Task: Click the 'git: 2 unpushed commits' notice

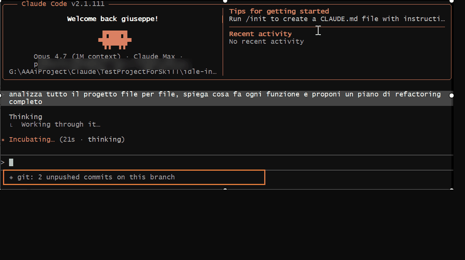Action: (96, 177)
